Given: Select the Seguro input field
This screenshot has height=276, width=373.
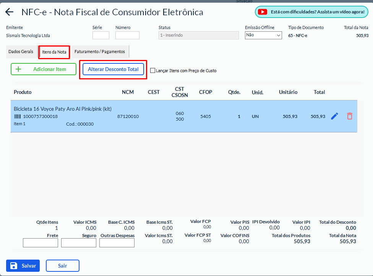Looking at the screenshot, I should pyautogui.click(x=79, y=243).
